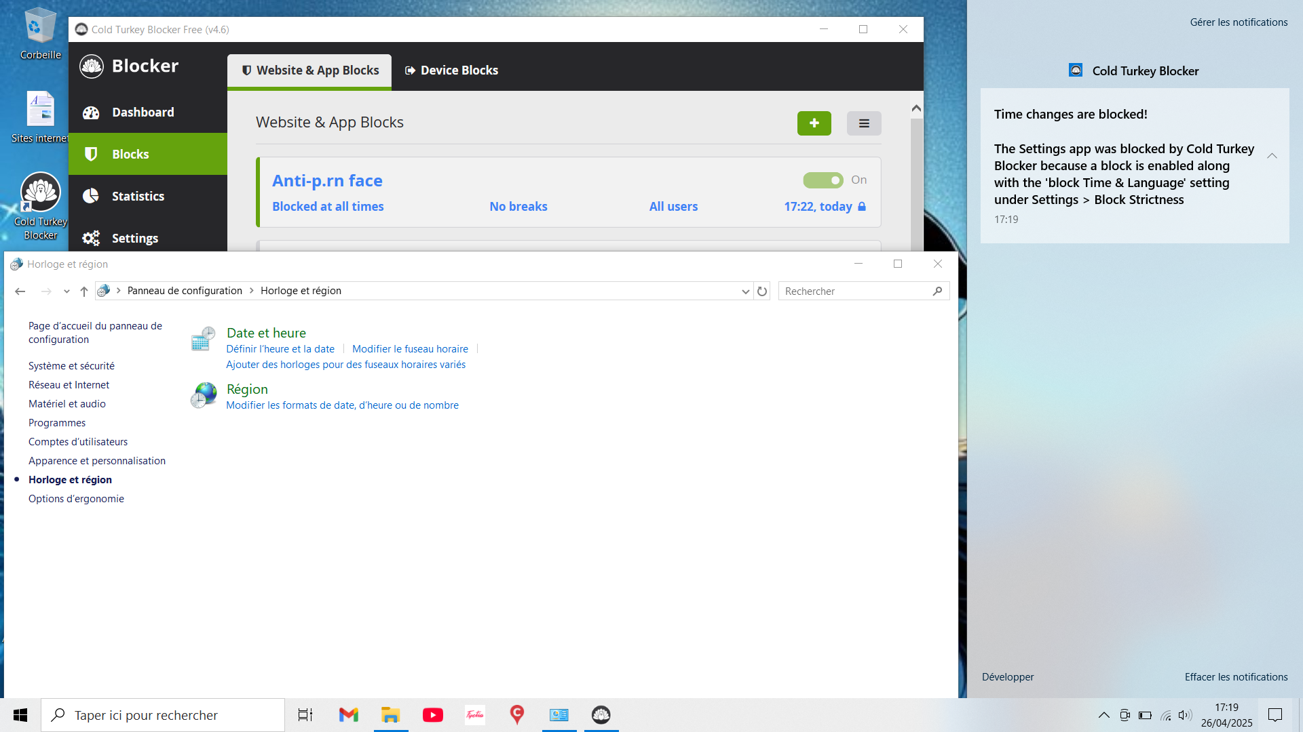Click the Région globe icon
The width and height of the screenshot is (1303, 732).
204,395
